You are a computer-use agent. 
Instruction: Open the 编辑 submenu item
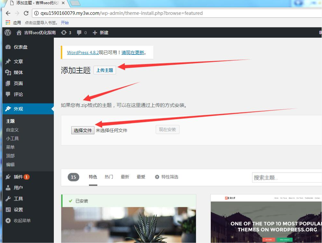point(10,164)
